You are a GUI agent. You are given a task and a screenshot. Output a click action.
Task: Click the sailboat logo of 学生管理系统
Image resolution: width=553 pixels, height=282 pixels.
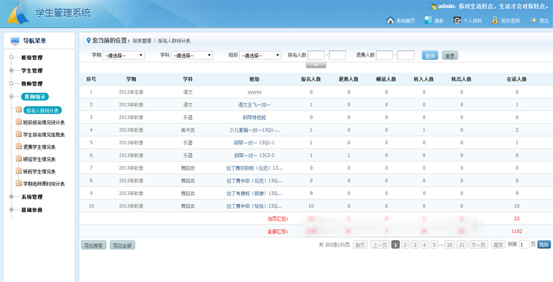click(x=19, y=13)
